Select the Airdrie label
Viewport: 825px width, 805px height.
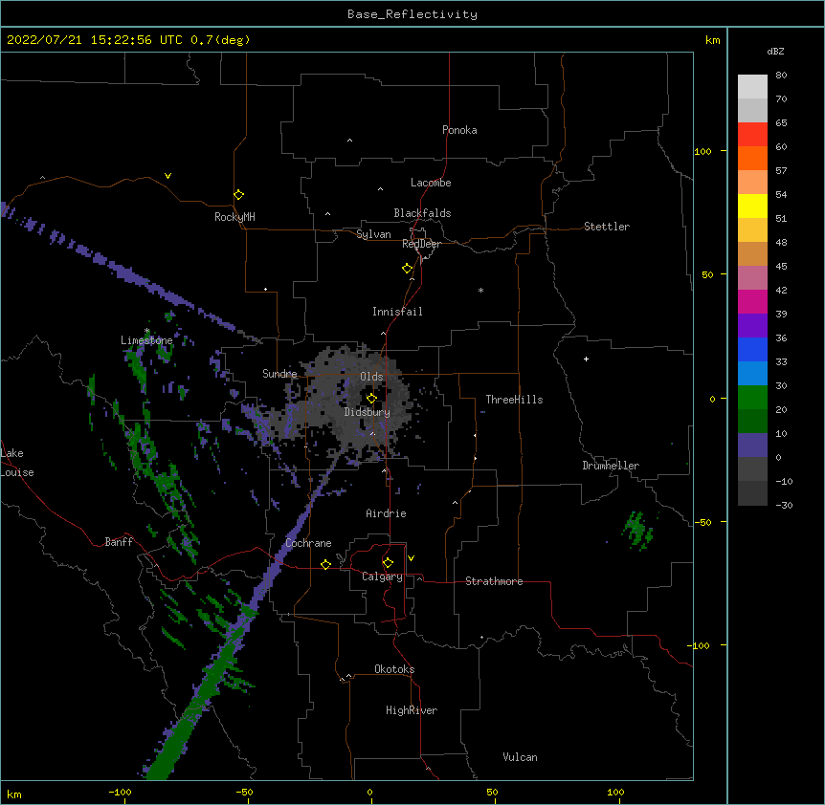(386, 513)
